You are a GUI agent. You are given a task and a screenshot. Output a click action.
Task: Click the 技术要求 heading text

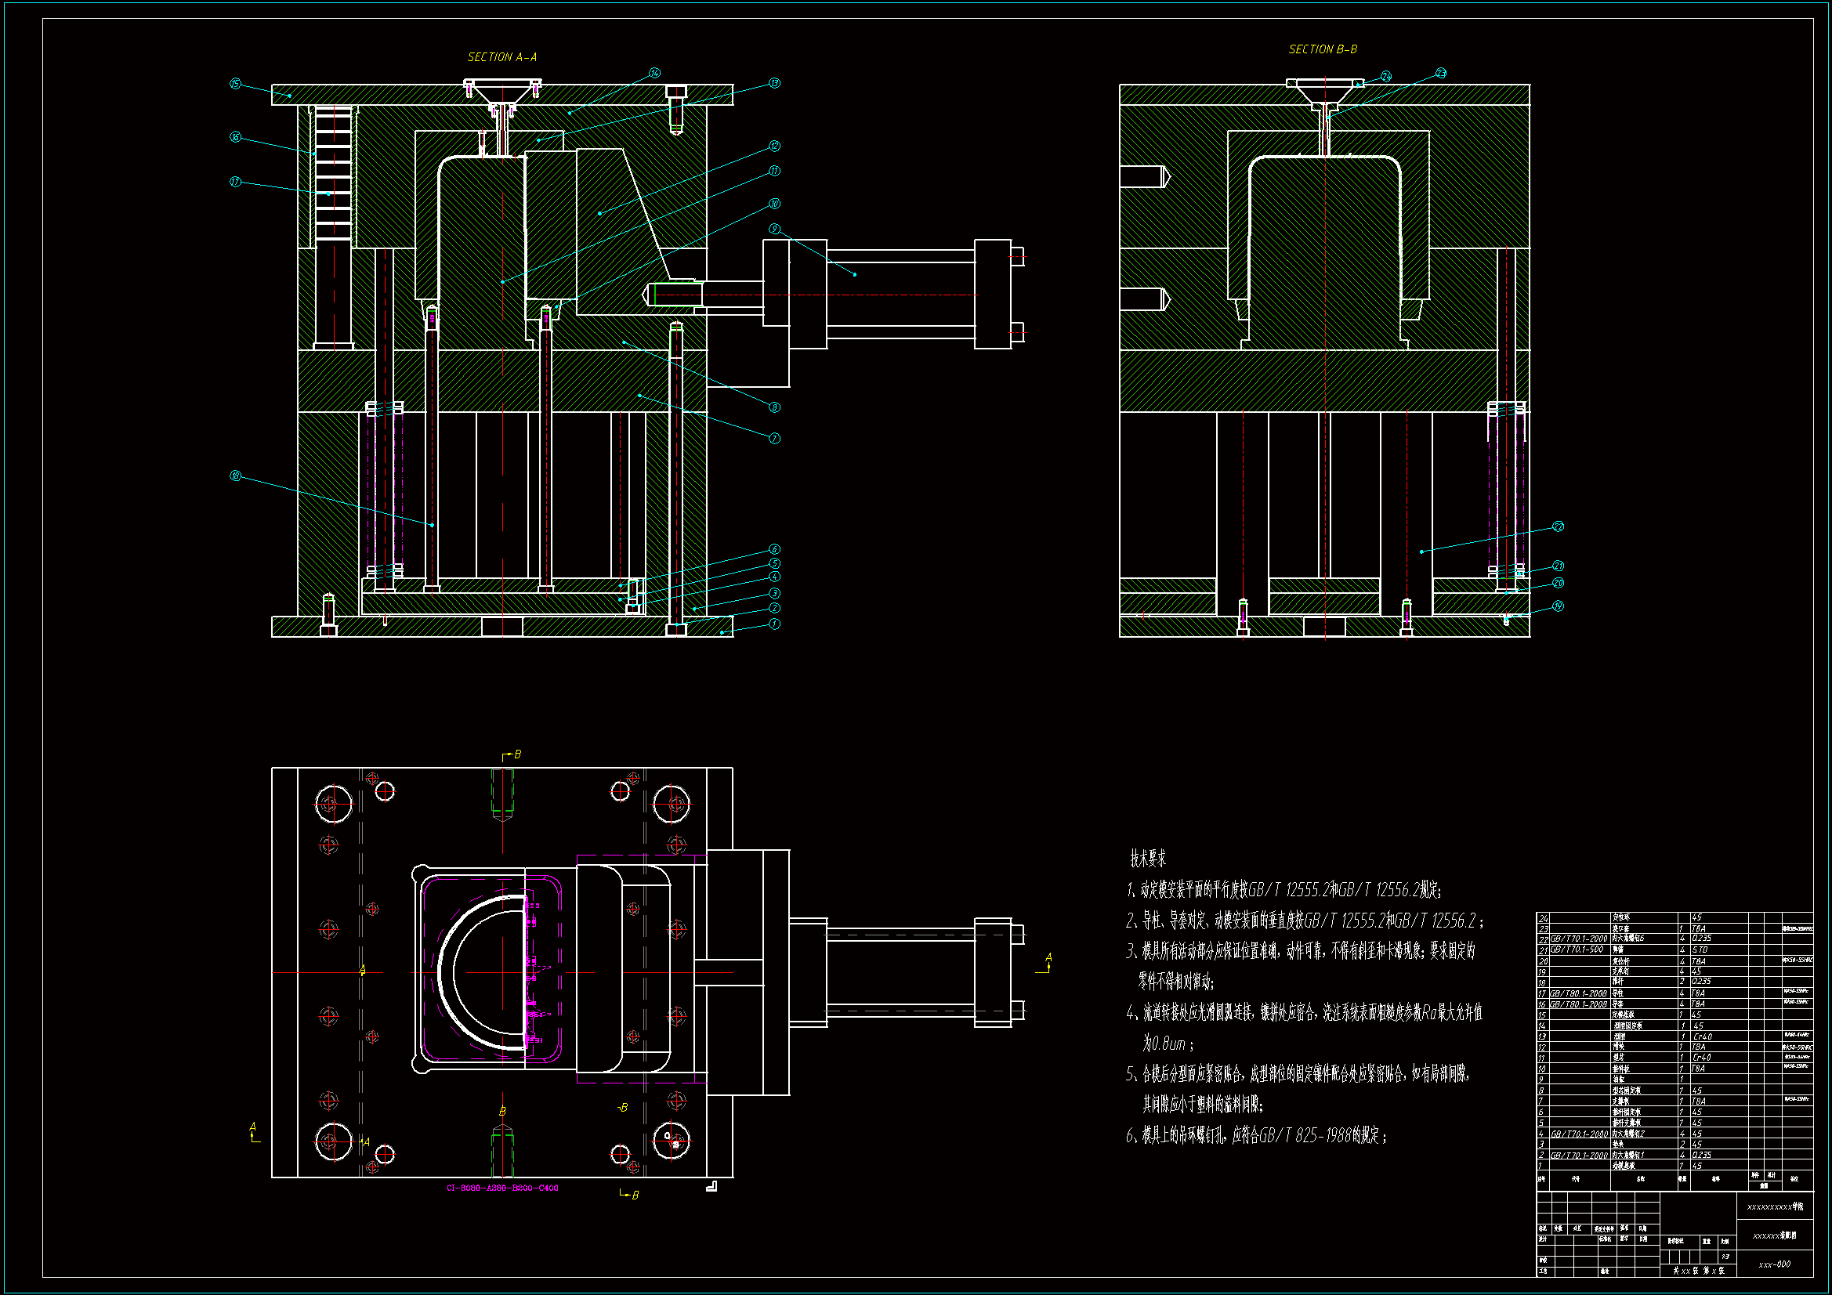(x=1148, y=859)
